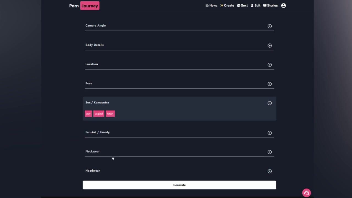Image resolution: width=352 pixels, height=198 pixels.
Task: Toggle the middle pink tag chip
Action: 99,114
